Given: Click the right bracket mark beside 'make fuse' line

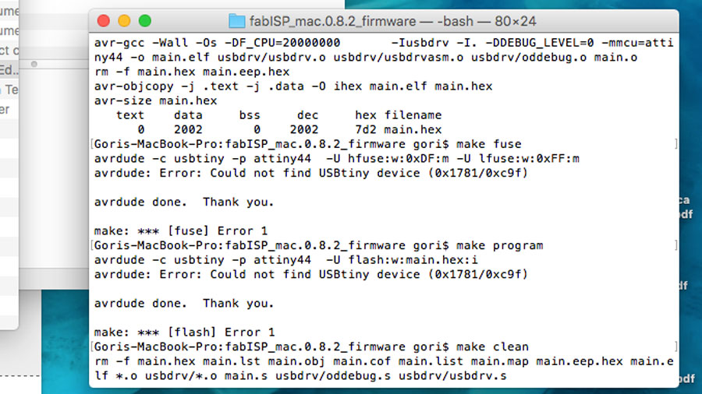Looking at the screenshot, I should click(x=675, y=144).
